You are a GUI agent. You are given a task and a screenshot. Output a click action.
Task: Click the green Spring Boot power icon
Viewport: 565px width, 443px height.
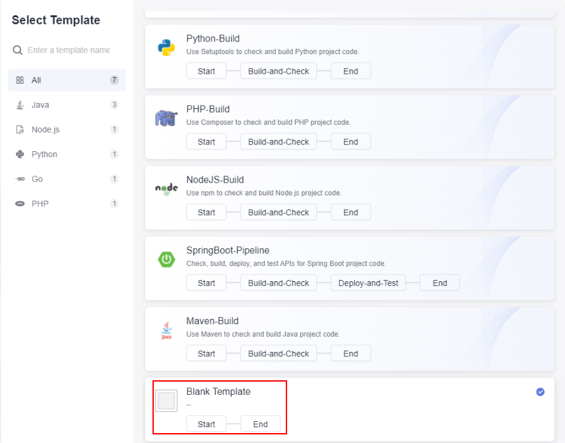(x=166, y=259)
